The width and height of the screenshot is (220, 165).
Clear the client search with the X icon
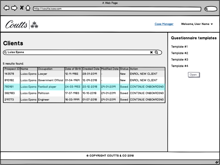(151, 52)
